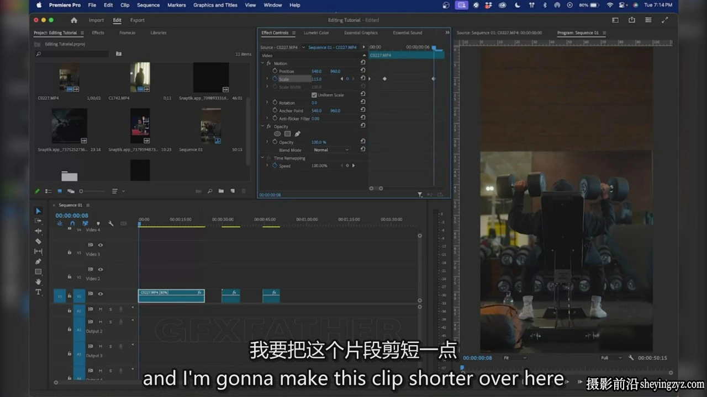Collapse the Motion effect group
The width and height of the screenshot is (707, 397).
(262, 63)
